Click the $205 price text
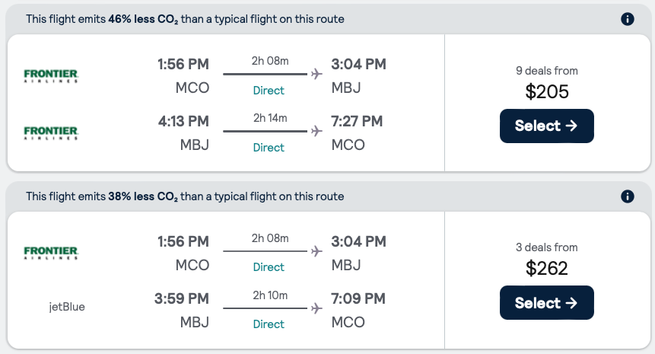The height and width of the screenshot is (354, 655). click(x=546, y=92)
